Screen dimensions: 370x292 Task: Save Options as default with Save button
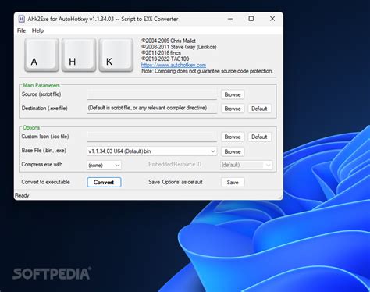tap(233, 183)
